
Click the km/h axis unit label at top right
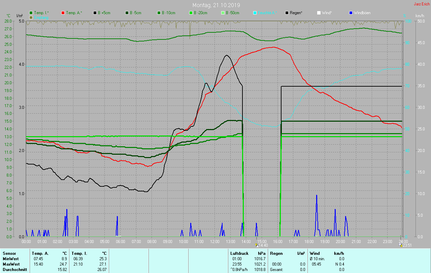tap(420, 16)
